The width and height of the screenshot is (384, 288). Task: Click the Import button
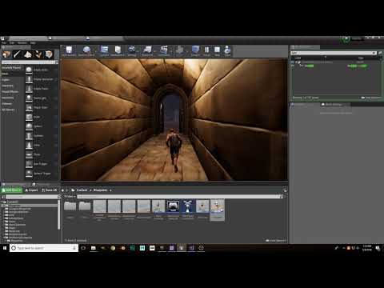[x=31, y=190]
